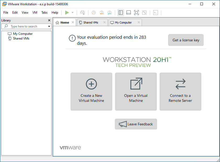Toggle the thumbnail bar view icon
The height and width of the screenshot is (162, 220).
tap(128, 13)
